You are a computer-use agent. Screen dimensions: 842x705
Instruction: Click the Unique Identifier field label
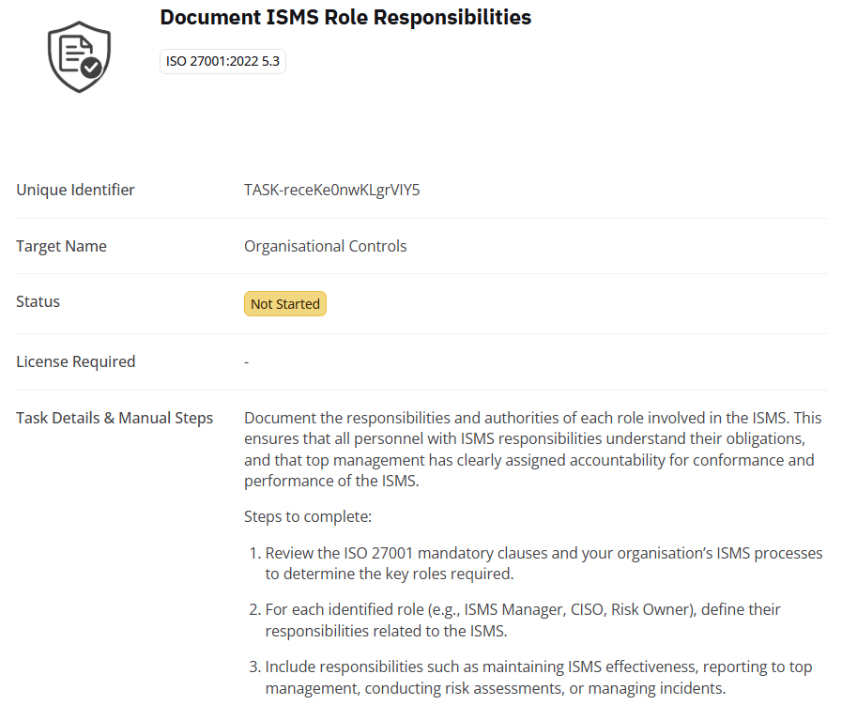click(x=75, y=190)
